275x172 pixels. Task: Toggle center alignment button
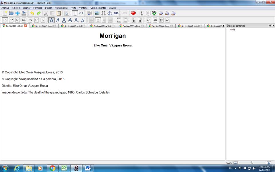tap(98, 20)
